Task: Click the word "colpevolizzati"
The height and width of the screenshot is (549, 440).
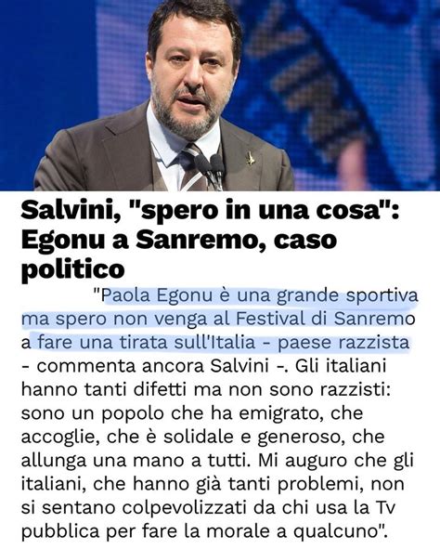Action: click(x=186, y=508)
